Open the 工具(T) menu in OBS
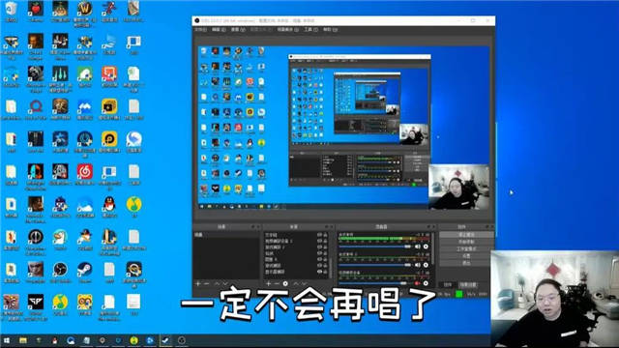Screen dimensions: 619x348 point(310,30)
